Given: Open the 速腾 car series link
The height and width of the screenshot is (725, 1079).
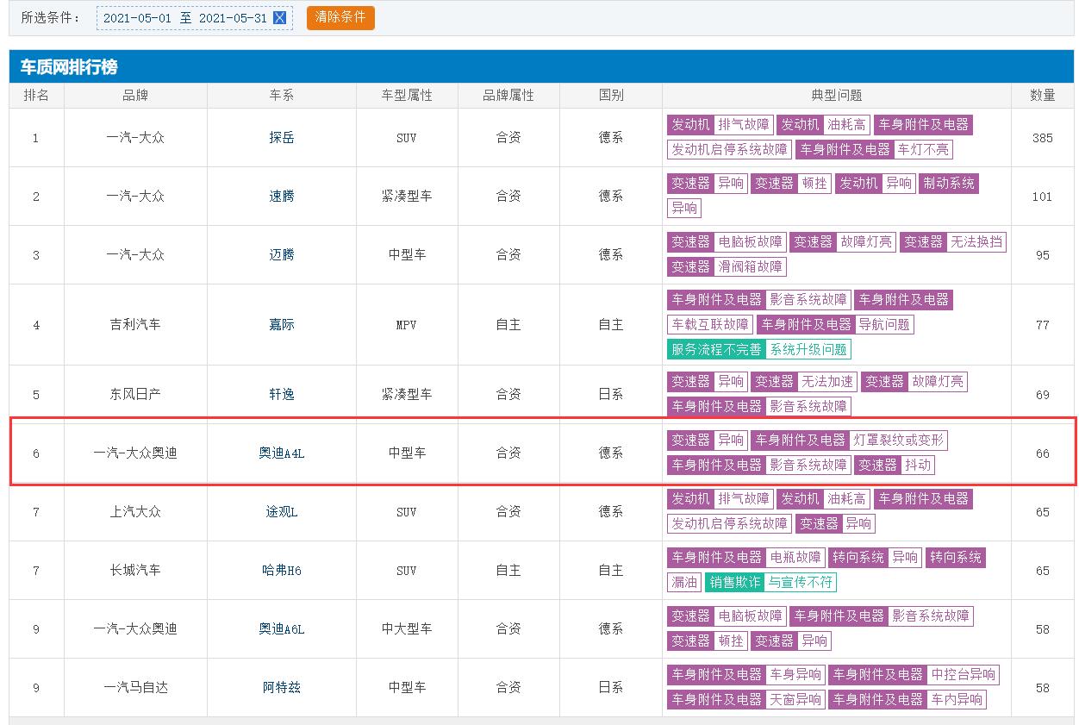Looking at the screenshot, I should point(282,197).
